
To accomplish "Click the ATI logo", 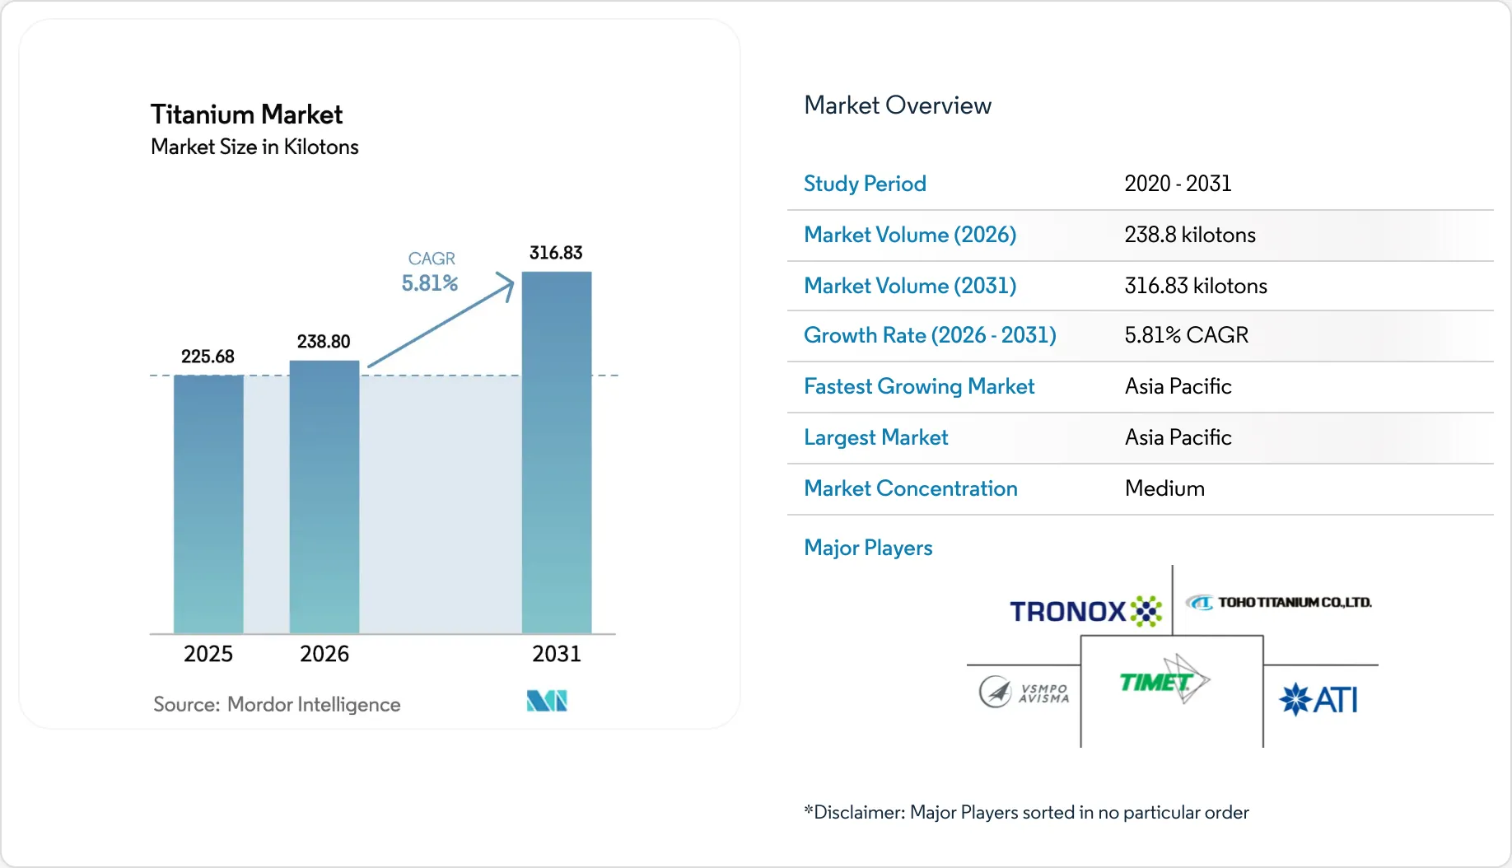I will click(x=1318, y=699).
